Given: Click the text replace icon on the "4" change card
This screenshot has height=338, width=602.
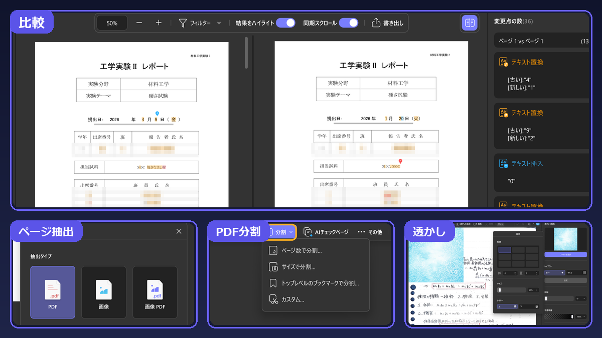Looking at the screenshot, I should 503,62.
